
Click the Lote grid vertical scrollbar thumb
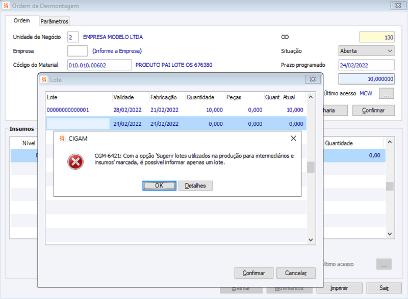click(311, 167)
